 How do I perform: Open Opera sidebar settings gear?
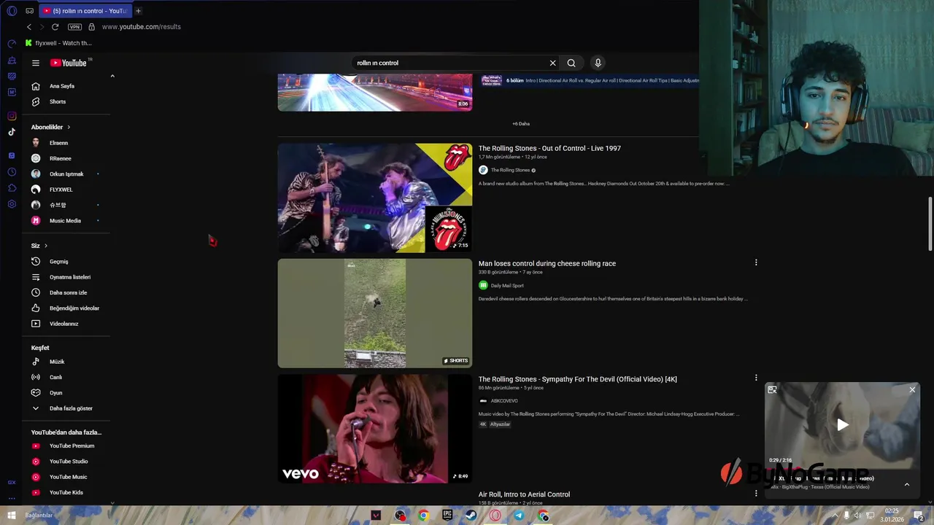point(12,204)
